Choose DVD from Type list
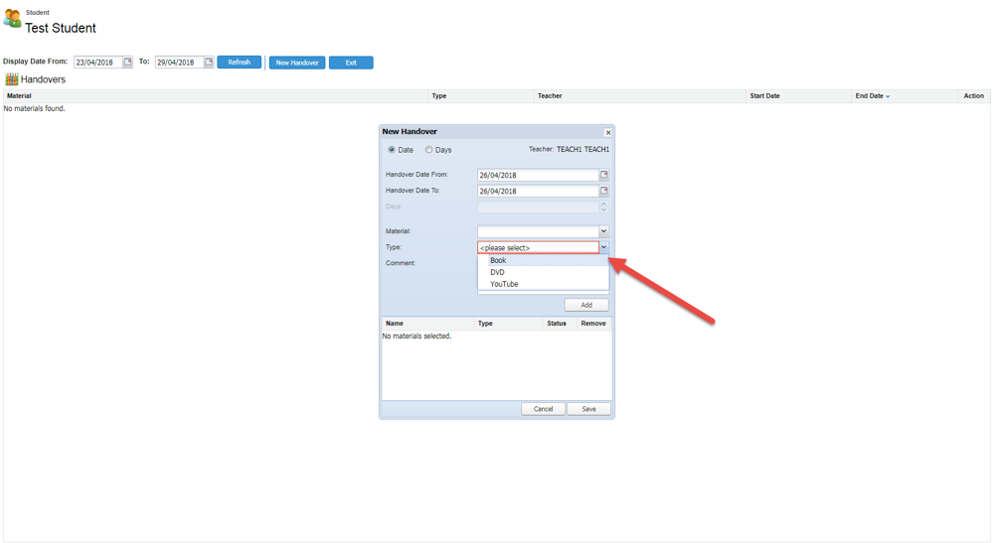Screen dimensions: 994x543 497,272
